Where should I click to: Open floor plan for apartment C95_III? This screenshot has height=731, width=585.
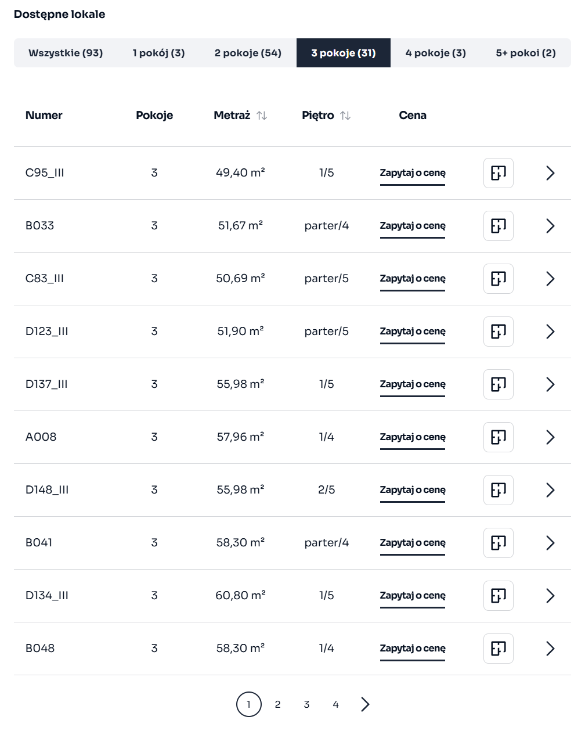499,173
